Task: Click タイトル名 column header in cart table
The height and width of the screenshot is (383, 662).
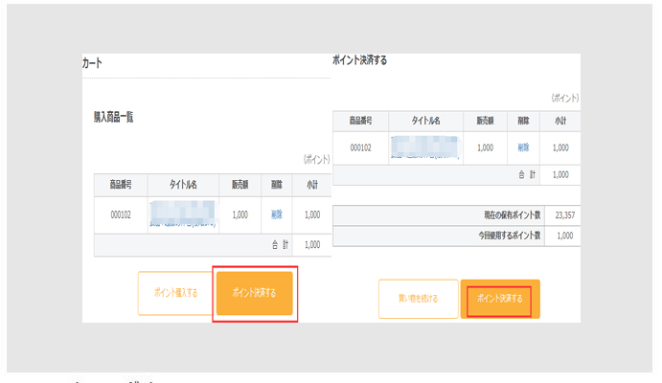Action: (x=182, y=185)
